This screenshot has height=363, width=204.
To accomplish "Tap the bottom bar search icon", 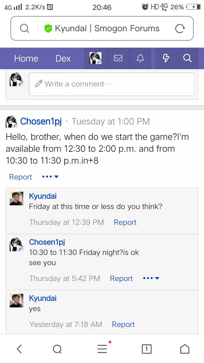I will point(57,349).
